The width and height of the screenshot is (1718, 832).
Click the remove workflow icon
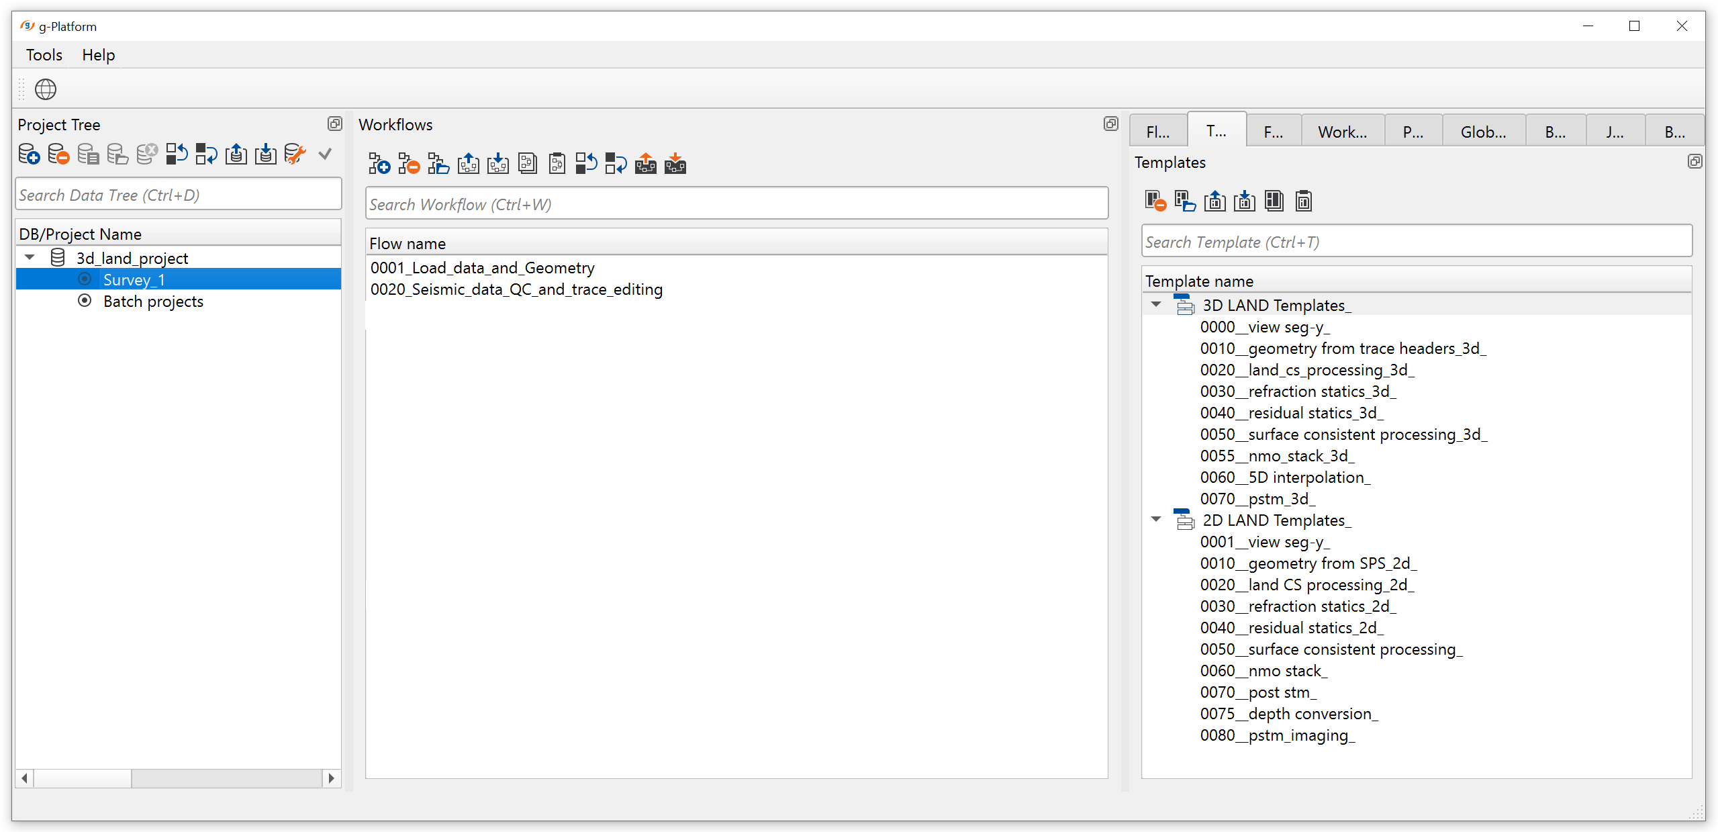click(409, 164)
